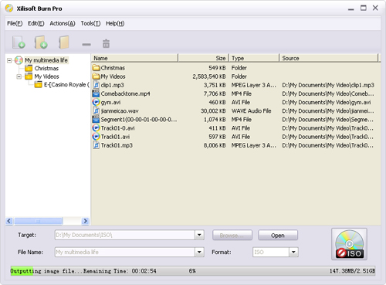Open the File Name dropdown arrow
Image resolution: width=386 pixels, height=285 pixels.
click(199, 252)
